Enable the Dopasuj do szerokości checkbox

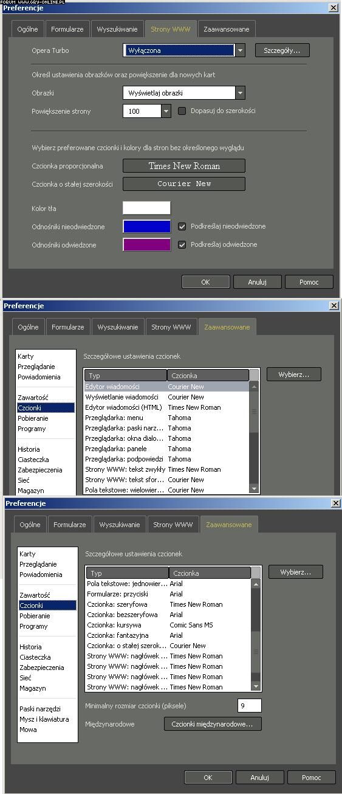(x=182, y=111)
